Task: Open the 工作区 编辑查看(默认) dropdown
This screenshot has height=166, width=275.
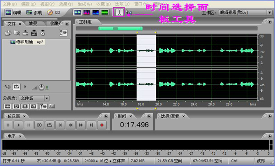Action: (x=245, y=12)
